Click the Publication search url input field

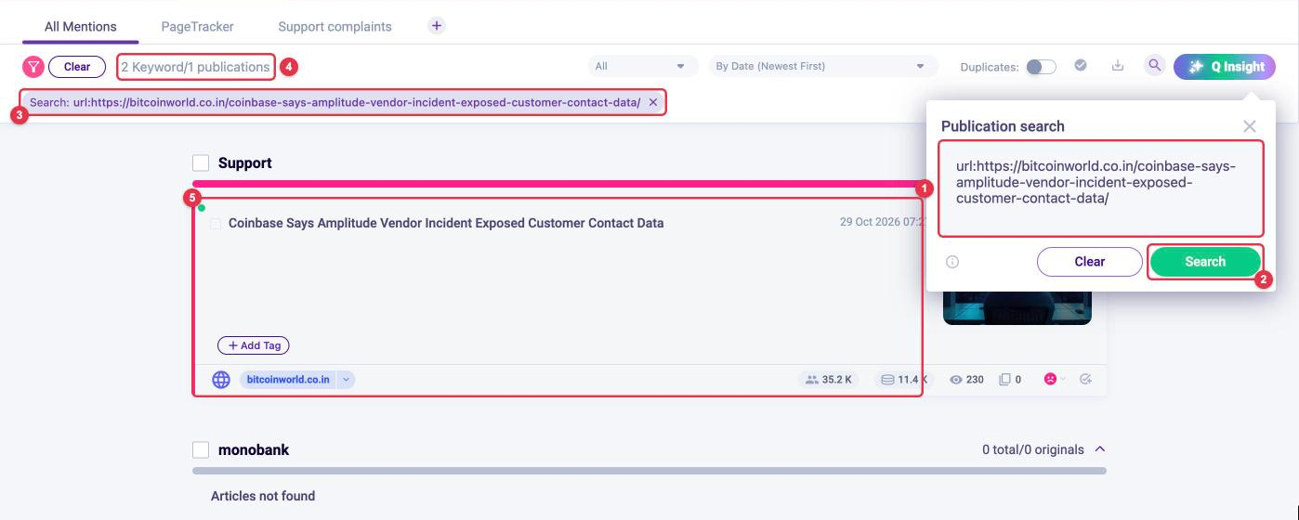click(x=1100, y=188)
